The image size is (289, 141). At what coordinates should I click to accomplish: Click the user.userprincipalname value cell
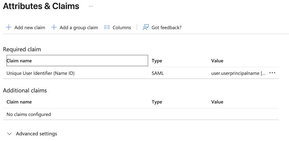(239, 73)
